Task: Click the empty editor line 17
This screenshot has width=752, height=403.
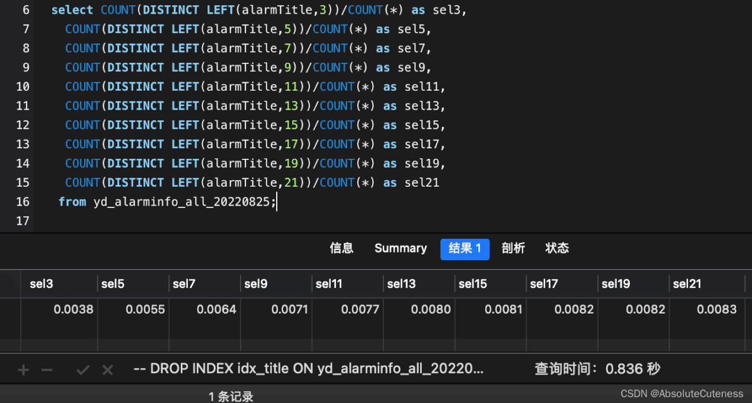Action: (x=237, y=221)
